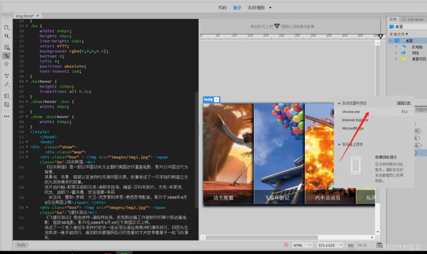The image size is (427, 254).
Task: Collapse the div class show fold at line 53
Action: 27,147
